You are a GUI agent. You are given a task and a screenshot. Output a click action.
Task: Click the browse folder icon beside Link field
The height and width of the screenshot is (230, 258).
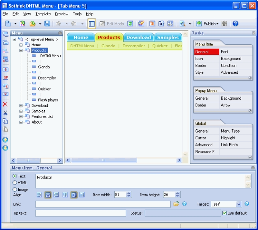(x=176, y=204)
